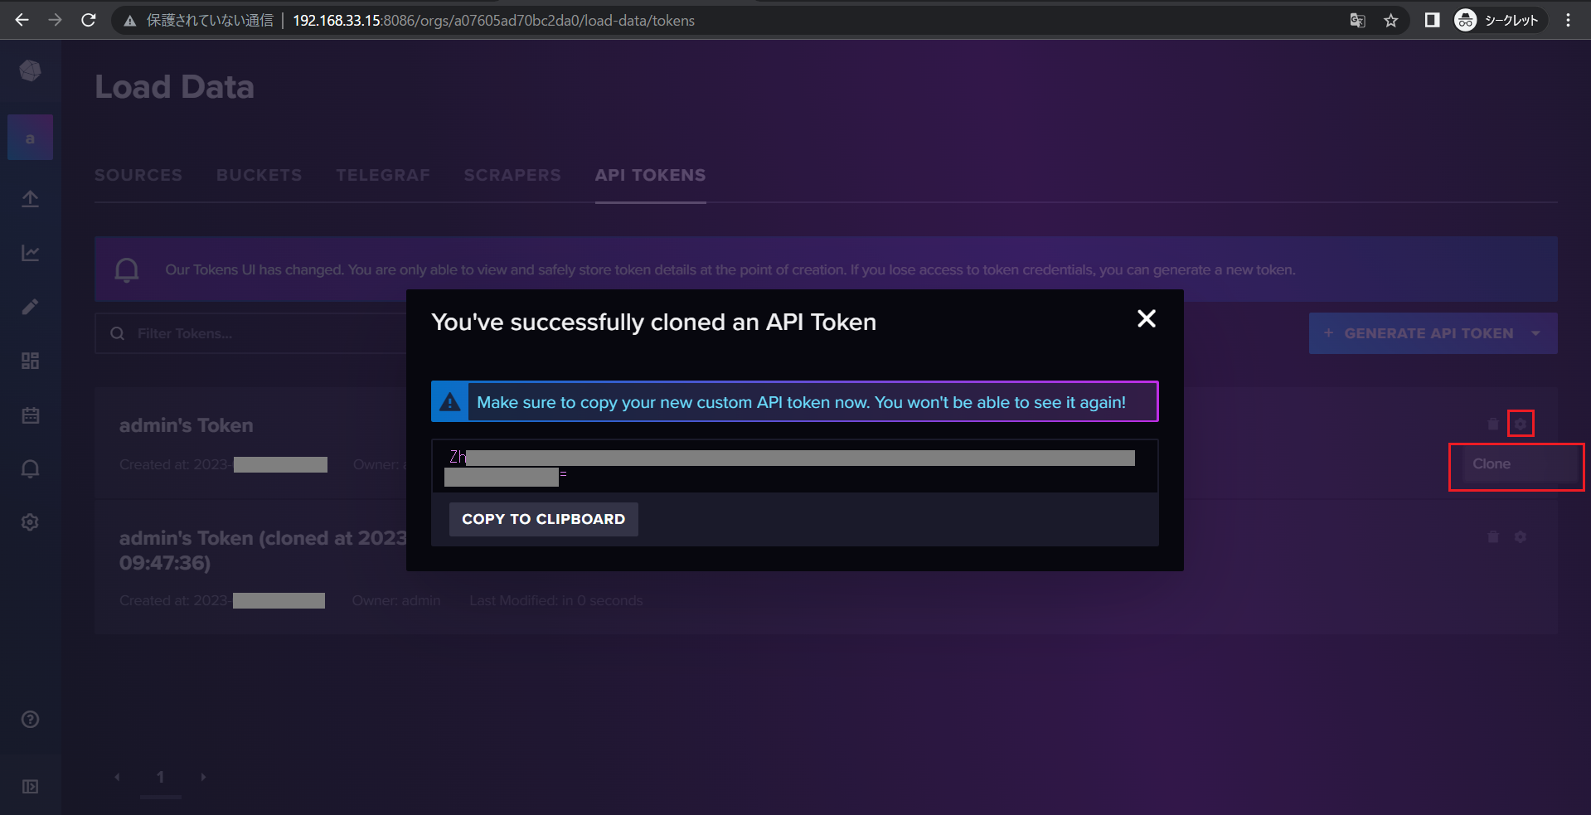Expand the Generate API Token dropdown
1591x815 pixels.
tap(1535, 333)
